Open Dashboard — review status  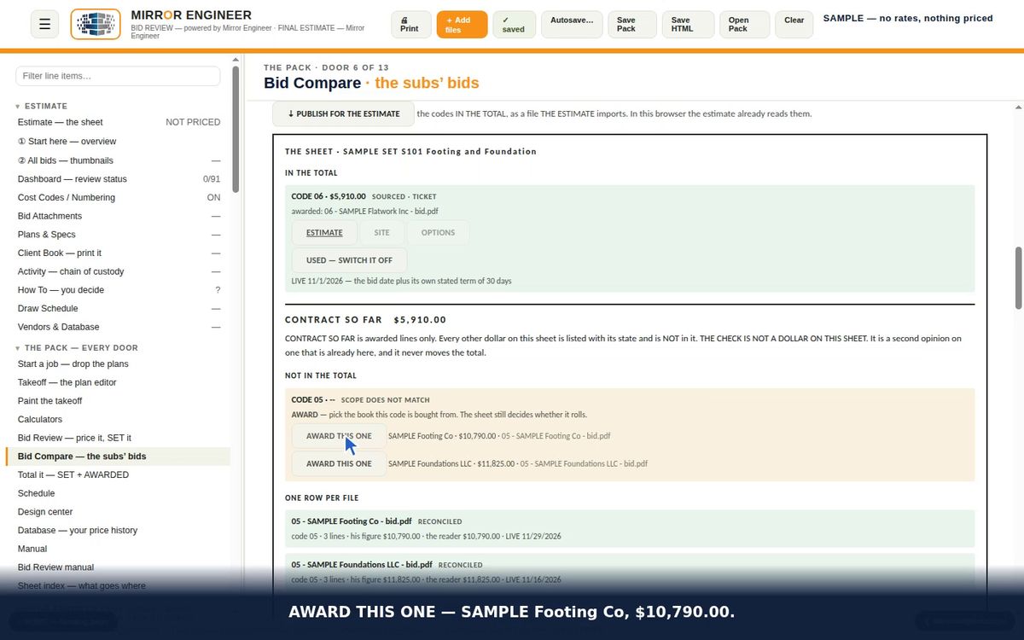(x=119, y=179)
